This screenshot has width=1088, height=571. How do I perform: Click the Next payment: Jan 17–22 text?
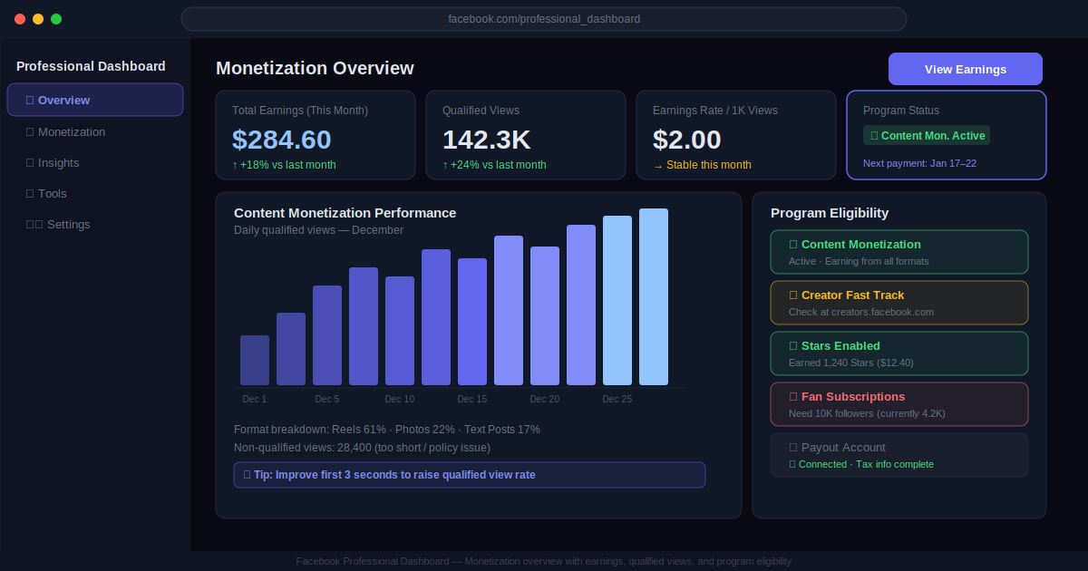(919, 163)
